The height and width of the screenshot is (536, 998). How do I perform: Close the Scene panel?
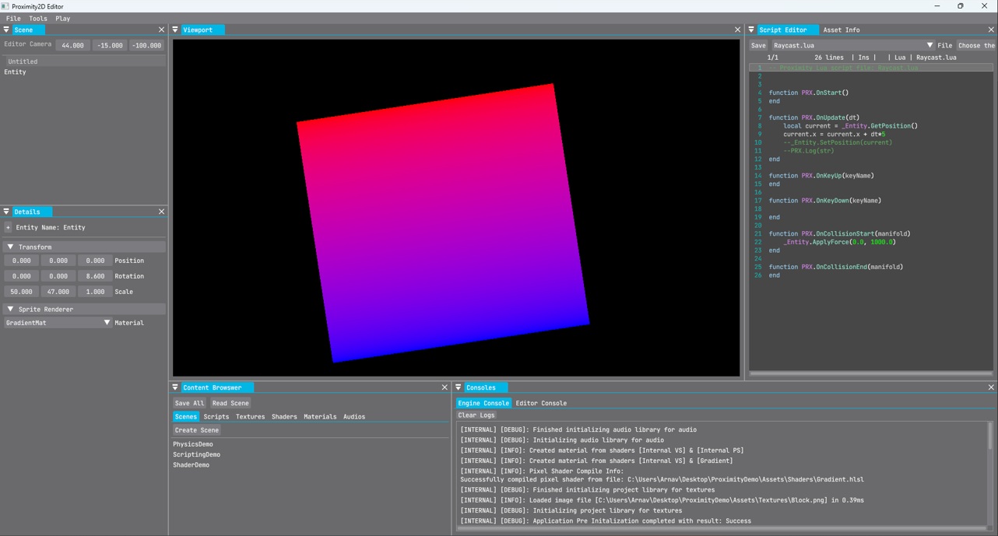tap(161, 30)
